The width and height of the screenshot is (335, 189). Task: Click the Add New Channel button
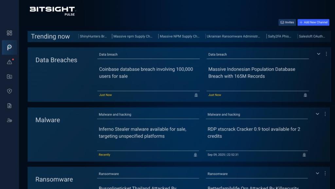tap(313, 22)
